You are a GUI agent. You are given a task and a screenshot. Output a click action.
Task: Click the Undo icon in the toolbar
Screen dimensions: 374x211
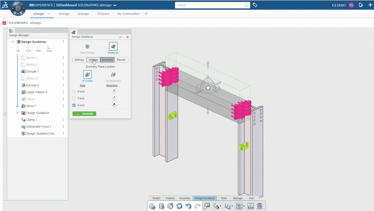pyautogui.click(x=188, y=206)
